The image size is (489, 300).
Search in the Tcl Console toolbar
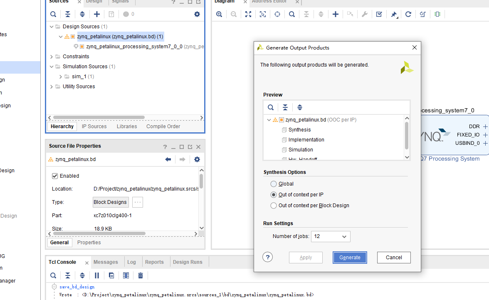[x=53, y=275]
